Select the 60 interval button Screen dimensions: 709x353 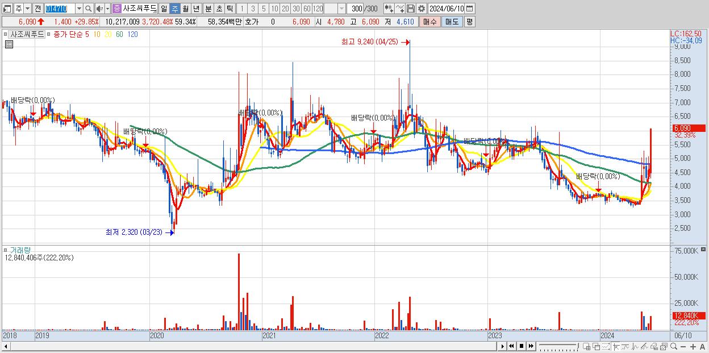(307, 9)
